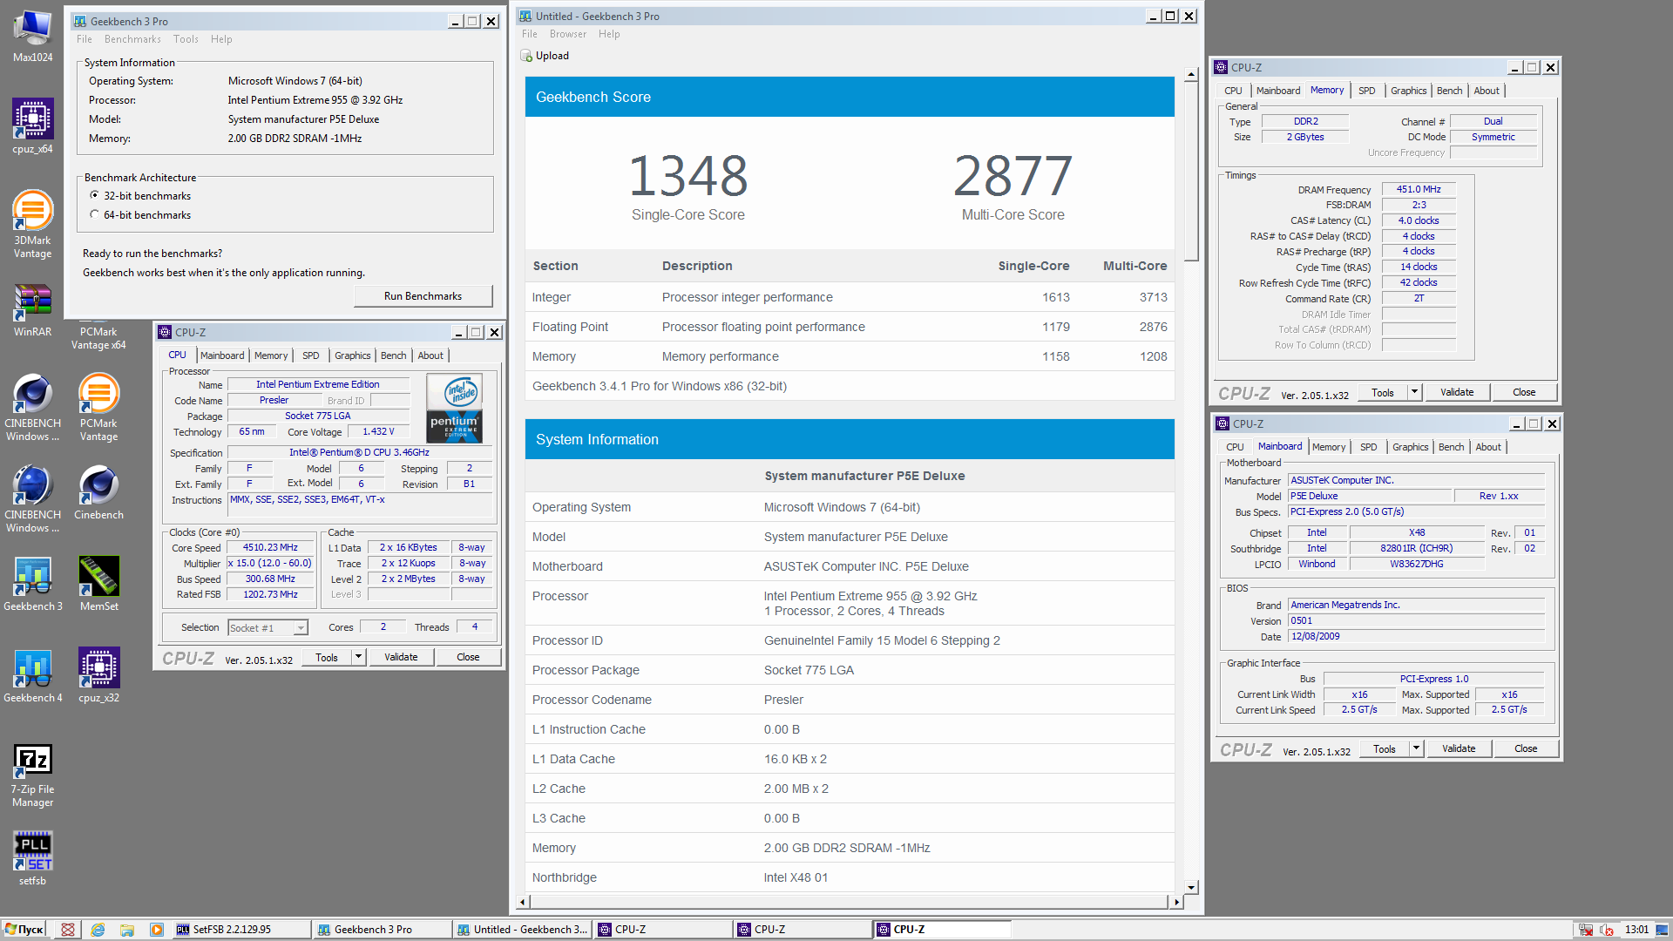This screenshot has height=941, width=1673.
Task: Open the Benchmarks menu in Geekbench 3 Pro
Action: (132, 39)
